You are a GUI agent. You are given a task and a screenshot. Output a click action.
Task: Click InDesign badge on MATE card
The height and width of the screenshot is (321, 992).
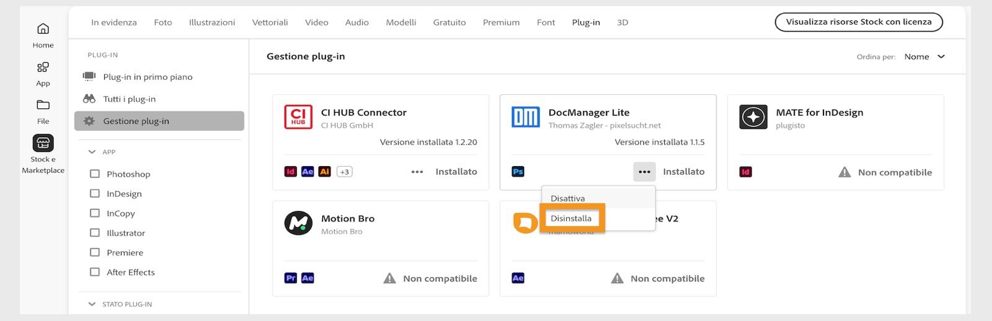745,172
